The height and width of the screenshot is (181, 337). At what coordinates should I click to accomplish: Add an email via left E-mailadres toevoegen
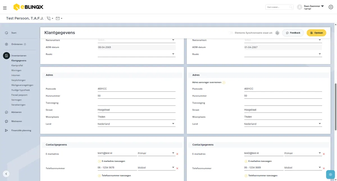click(x=111, y=161)
